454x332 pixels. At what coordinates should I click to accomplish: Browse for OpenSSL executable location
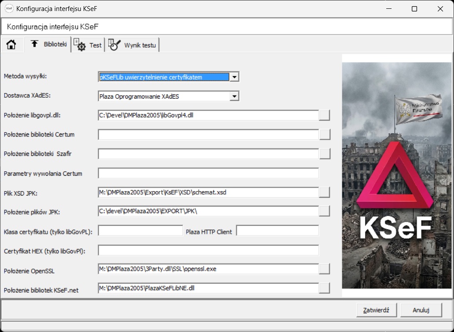point(324,269)
